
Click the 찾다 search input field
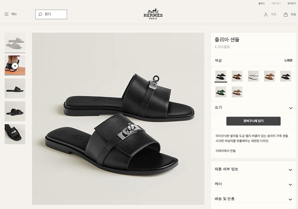[x=51, y=14]
